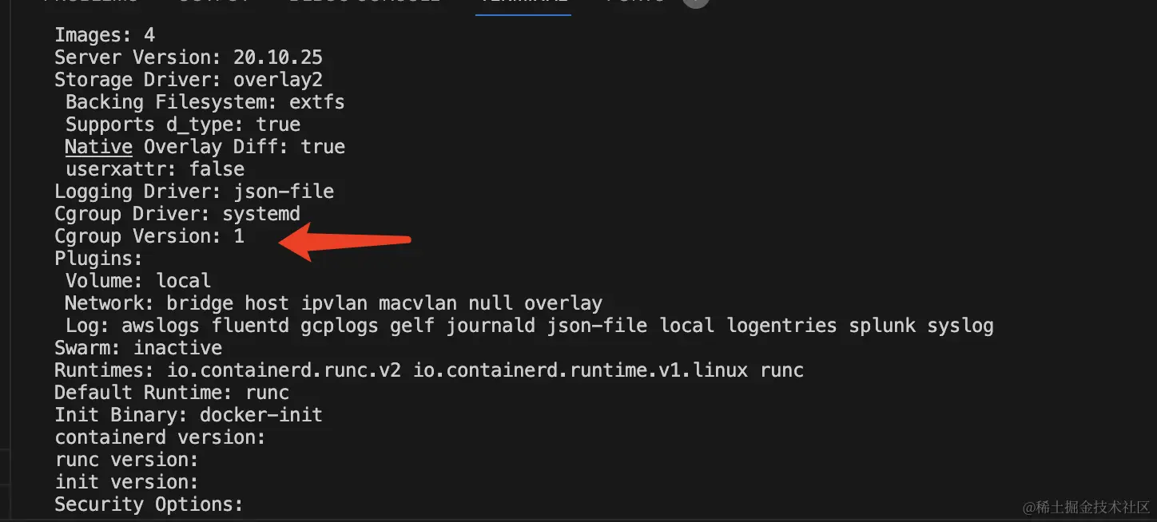Click 'Init Binary: docker-init' line
Viewport: 1157px width, 522px height.
pos(189,415)
